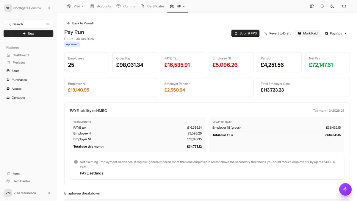This screenshot has height=201, width=357.
Task: Click the purple lightning assistant button
Action: click(345, 189)
